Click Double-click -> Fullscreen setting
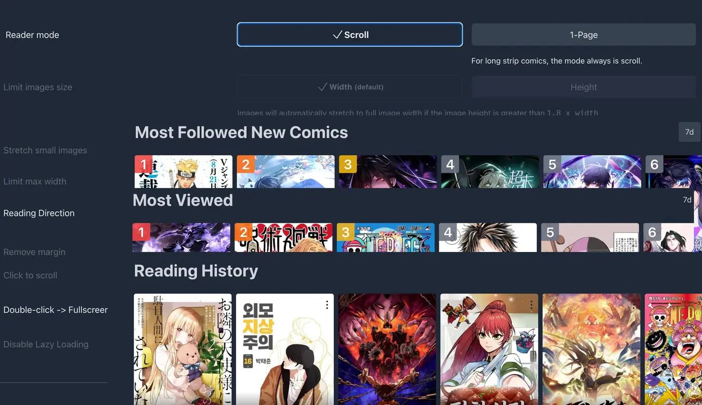 pos(56,310)
